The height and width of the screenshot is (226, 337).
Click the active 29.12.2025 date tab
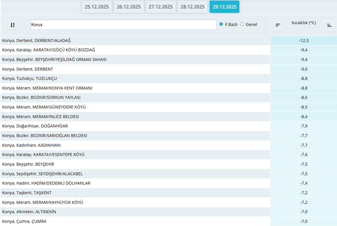coord(224,7)
